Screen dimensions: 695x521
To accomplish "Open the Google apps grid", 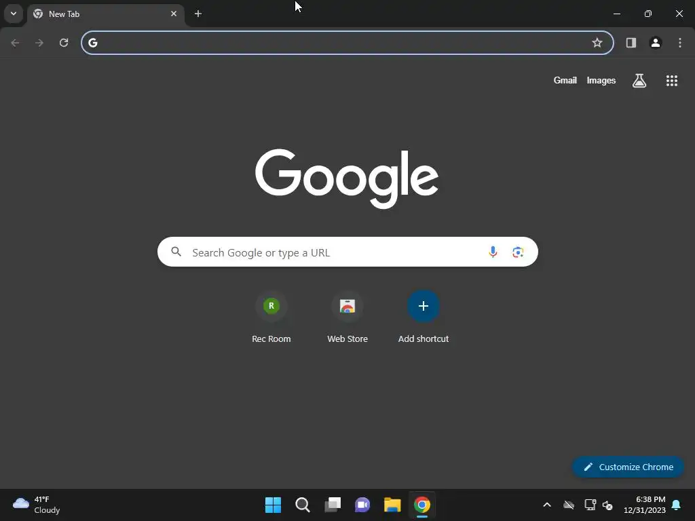I will click(x=671, y=80).
